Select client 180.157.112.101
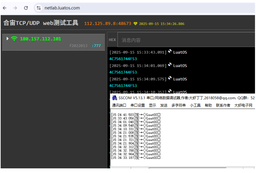256x173 pixels. click(x=41, y=39)
